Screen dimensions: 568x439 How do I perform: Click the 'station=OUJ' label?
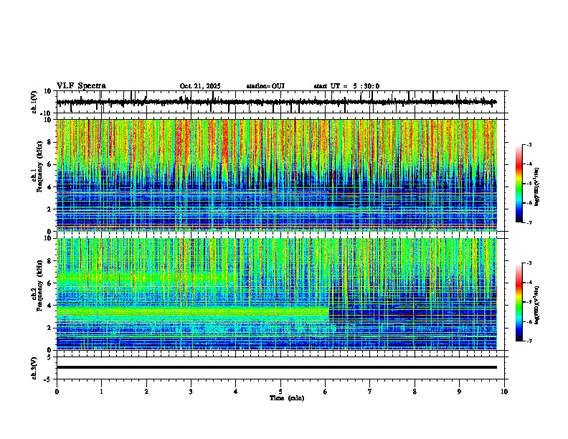265,86
